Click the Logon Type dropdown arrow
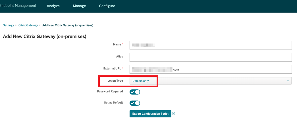Screen dimensions: 297x122 point(288,81)
